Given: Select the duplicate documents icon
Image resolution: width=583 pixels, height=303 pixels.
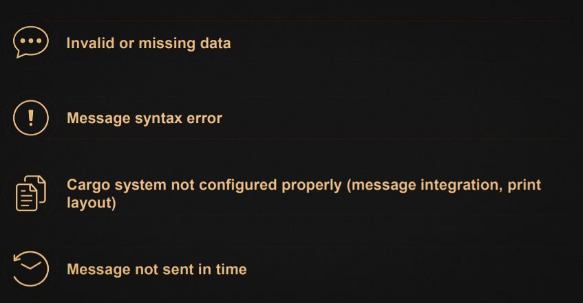Looking at the screenshot, I should click(x=31, y=193).
